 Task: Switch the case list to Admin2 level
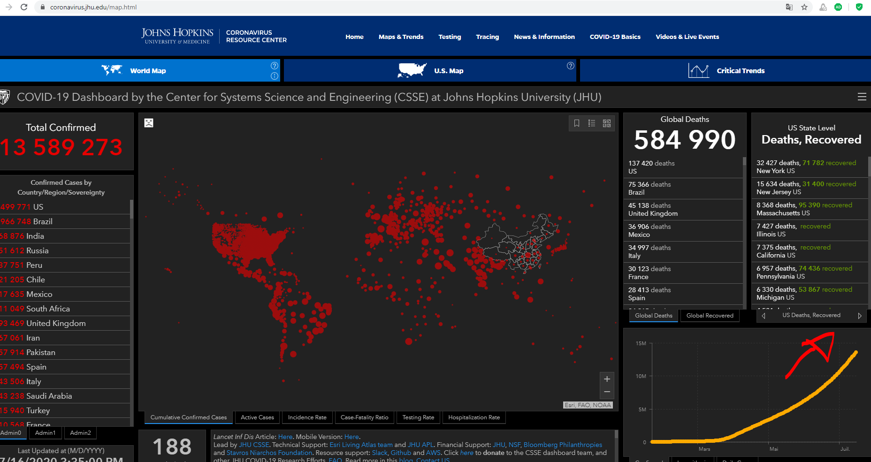80,433
